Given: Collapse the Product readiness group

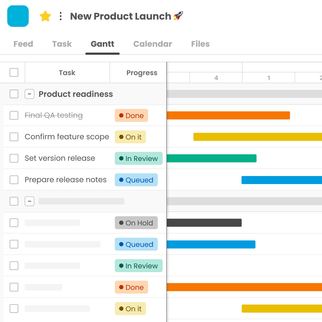Looking at the screenshot, I should click(30, 94).
